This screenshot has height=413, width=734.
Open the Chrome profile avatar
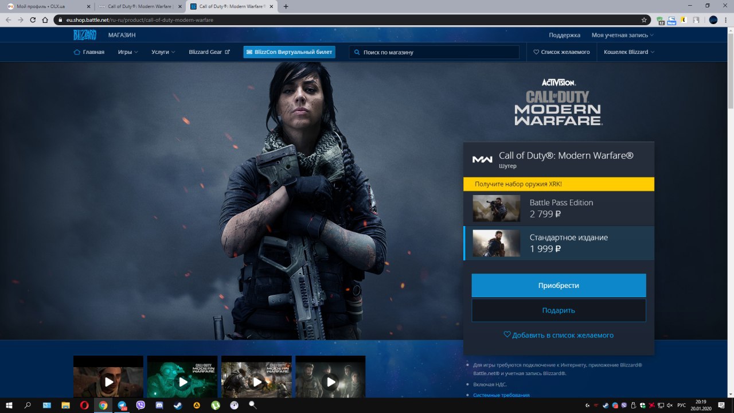[713, 20]
